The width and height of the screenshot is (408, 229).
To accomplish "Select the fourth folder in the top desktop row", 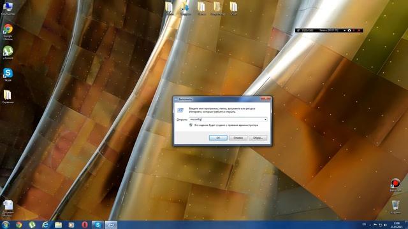I will pyautogui.click(x=217, y=8).
